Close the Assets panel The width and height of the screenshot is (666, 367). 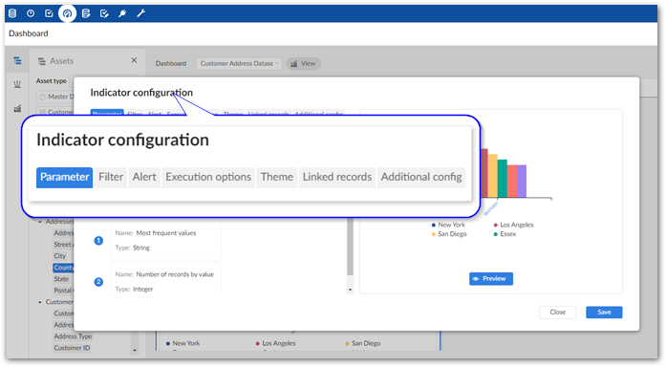coord(134,60)
